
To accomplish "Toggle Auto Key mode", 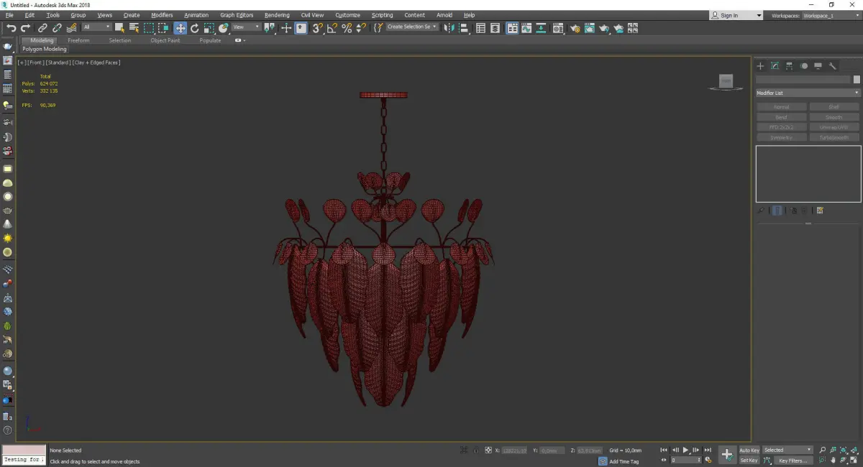I will tap(749, 450).
